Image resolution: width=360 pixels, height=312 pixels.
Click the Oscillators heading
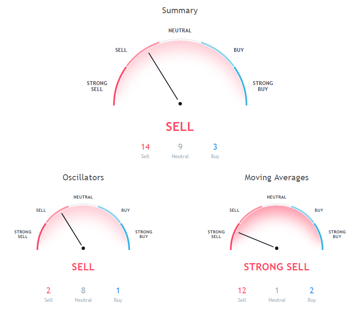[83, 177]
